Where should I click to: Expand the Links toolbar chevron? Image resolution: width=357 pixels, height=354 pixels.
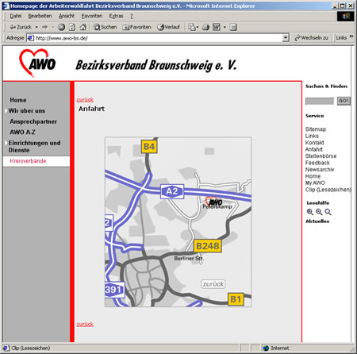[351, 37]
